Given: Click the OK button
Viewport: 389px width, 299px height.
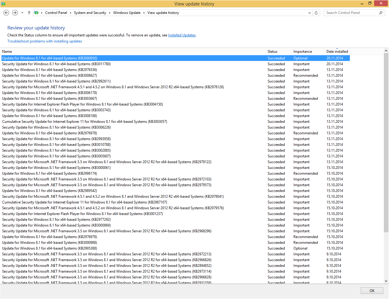Looking at the screenshot, I should pyautogui.click(x=372, y=291).
